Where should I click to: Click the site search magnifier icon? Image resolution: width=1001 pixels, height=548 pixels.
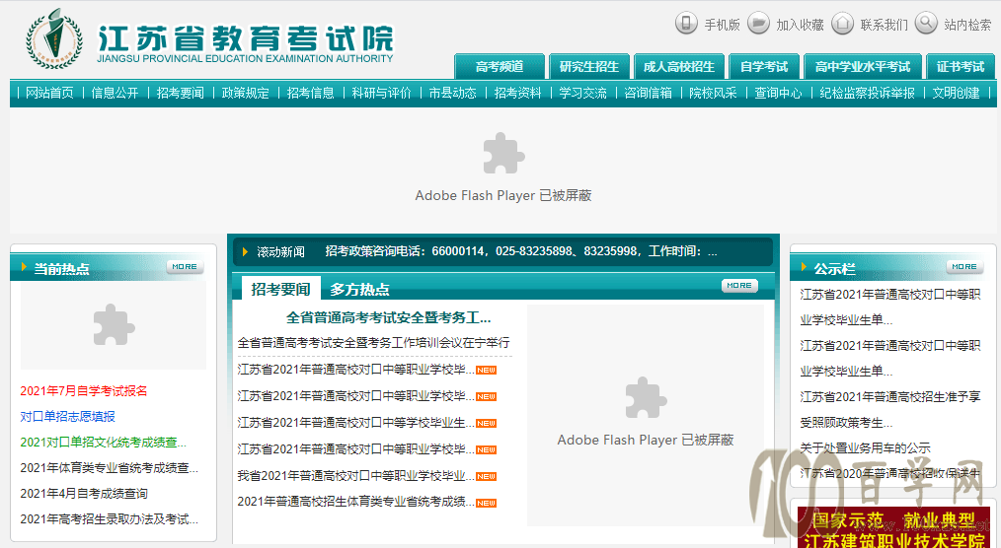coord(926,24)
